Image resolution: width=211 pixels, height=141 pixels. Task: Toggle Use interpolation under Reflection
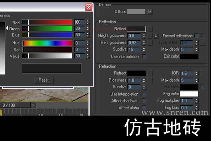pos(144,57)
